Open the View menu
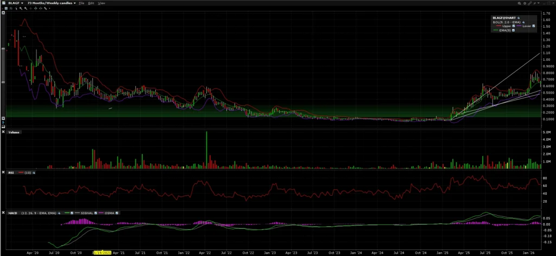Image resolution: width=556 pixels, height=256 pixels. pyautogui.click(x=101, y=3)
